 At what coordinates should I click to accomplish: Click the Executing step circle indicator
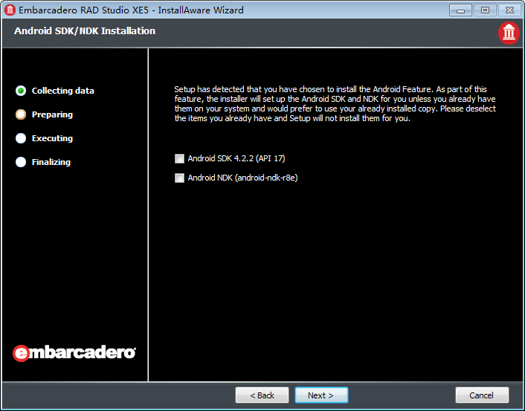click(21, 138)
